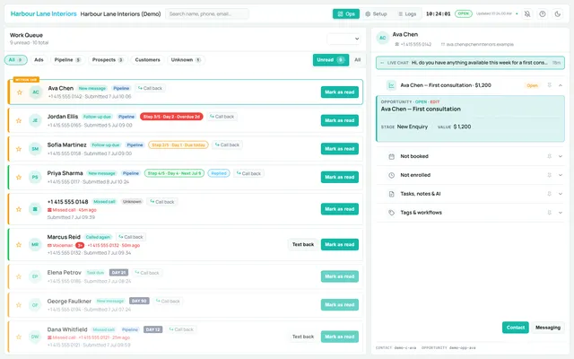This screenshot has width=574, height=359.
Task: Filter queue by Customers
Action: pyautogui.click(x=147, y=60)
